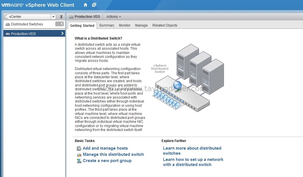Switch to the Getting Started tab
This screenshot has height=177, width=303.
82,25
